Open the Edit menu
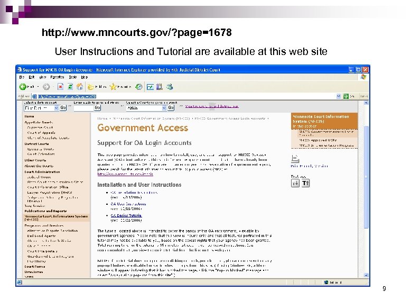Viewport: 411px width, 301px height. tap(32, 77)
